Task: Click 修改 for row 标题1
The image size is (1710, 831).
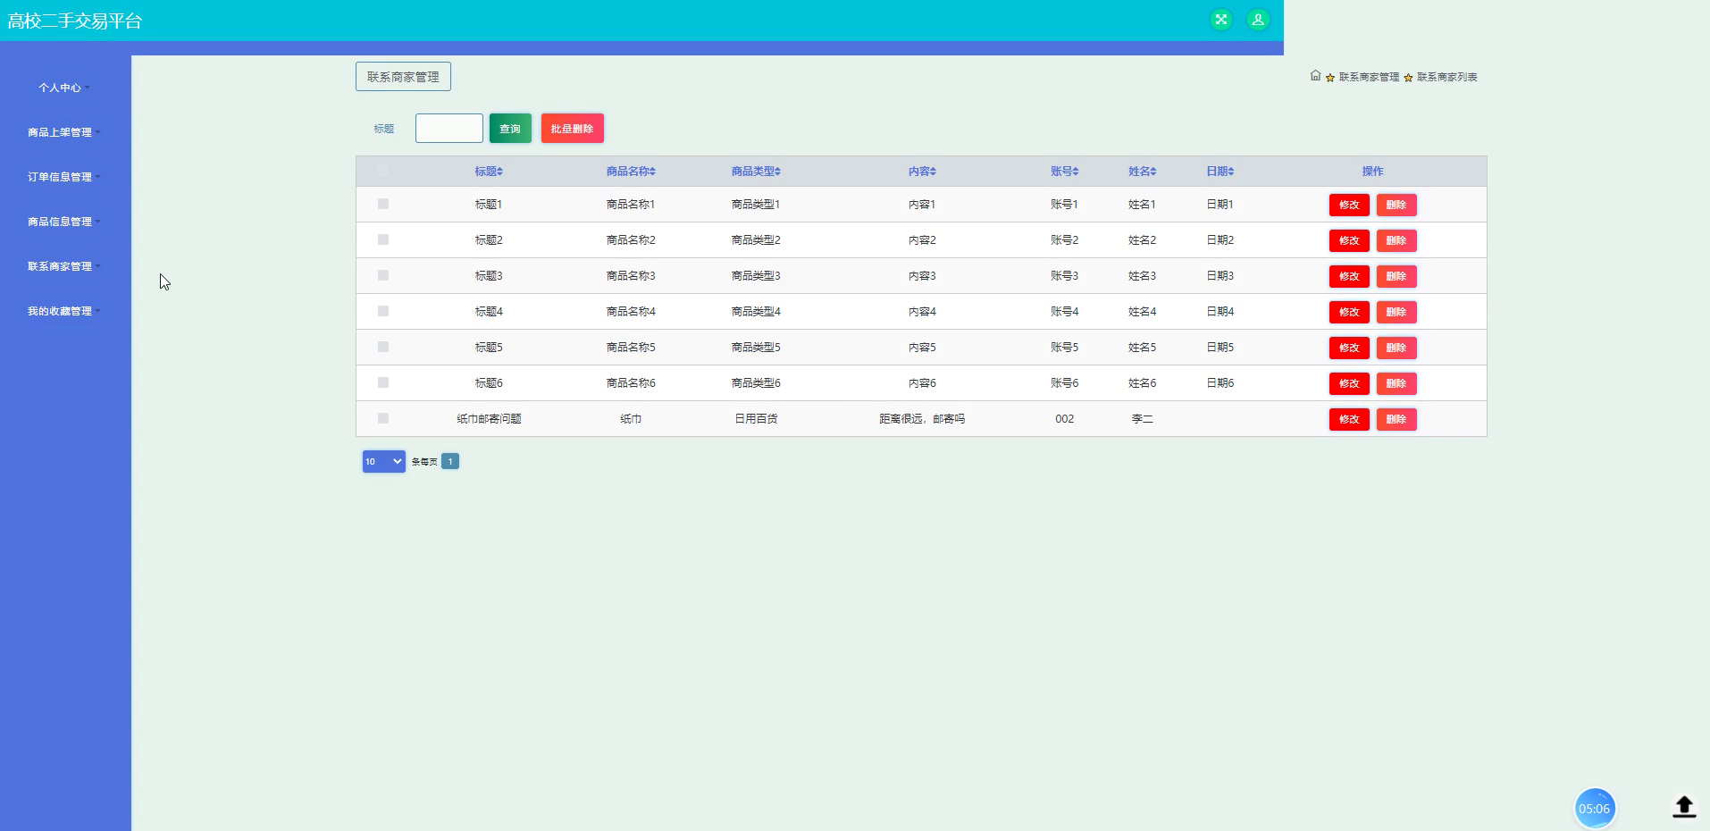Action: point(1349,205)
